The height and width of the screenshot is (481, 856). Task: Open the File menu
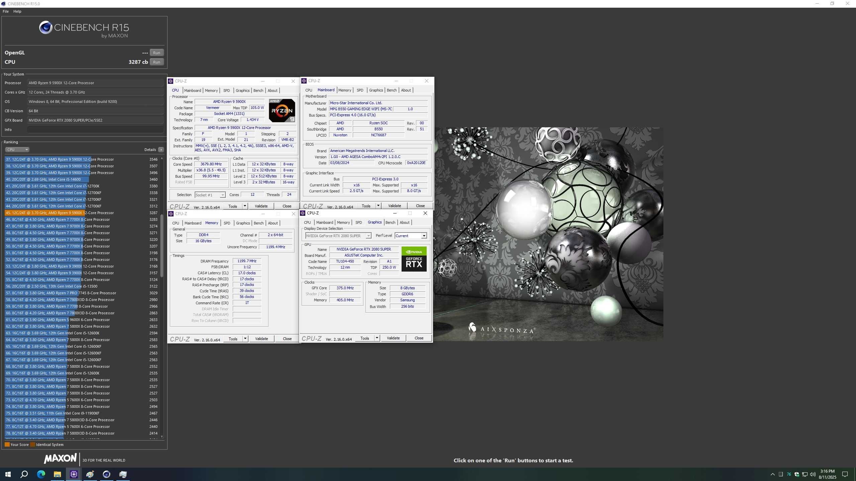coord(6,11)
